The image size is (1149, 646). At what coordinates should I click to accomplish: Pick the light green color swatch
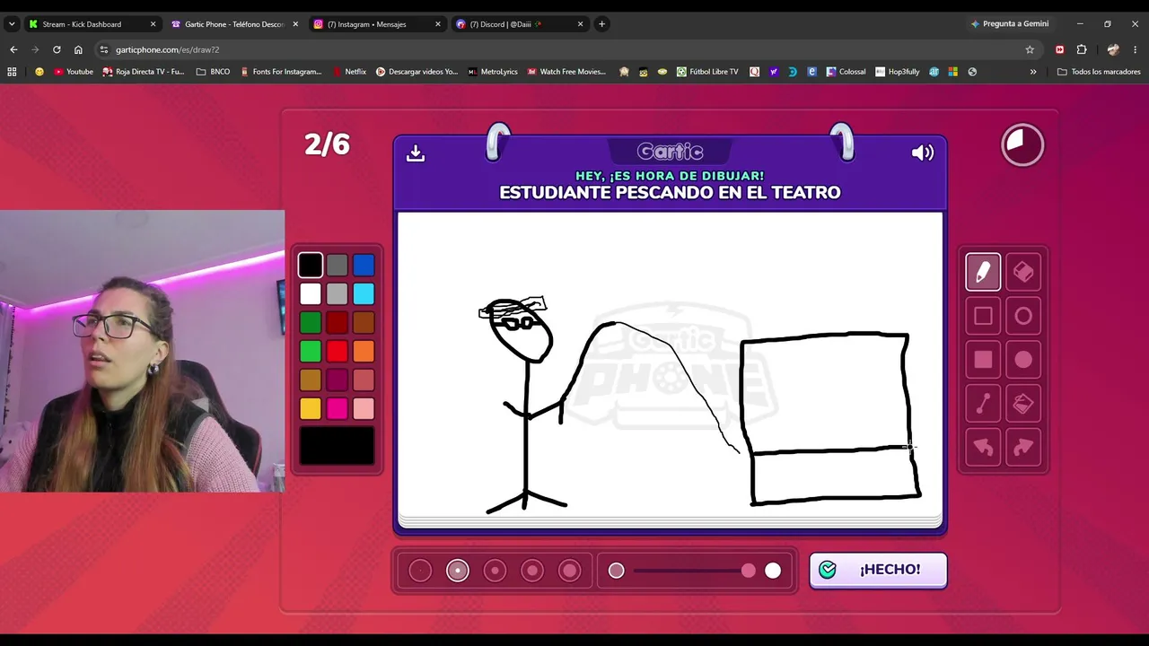tap(311, 351)
